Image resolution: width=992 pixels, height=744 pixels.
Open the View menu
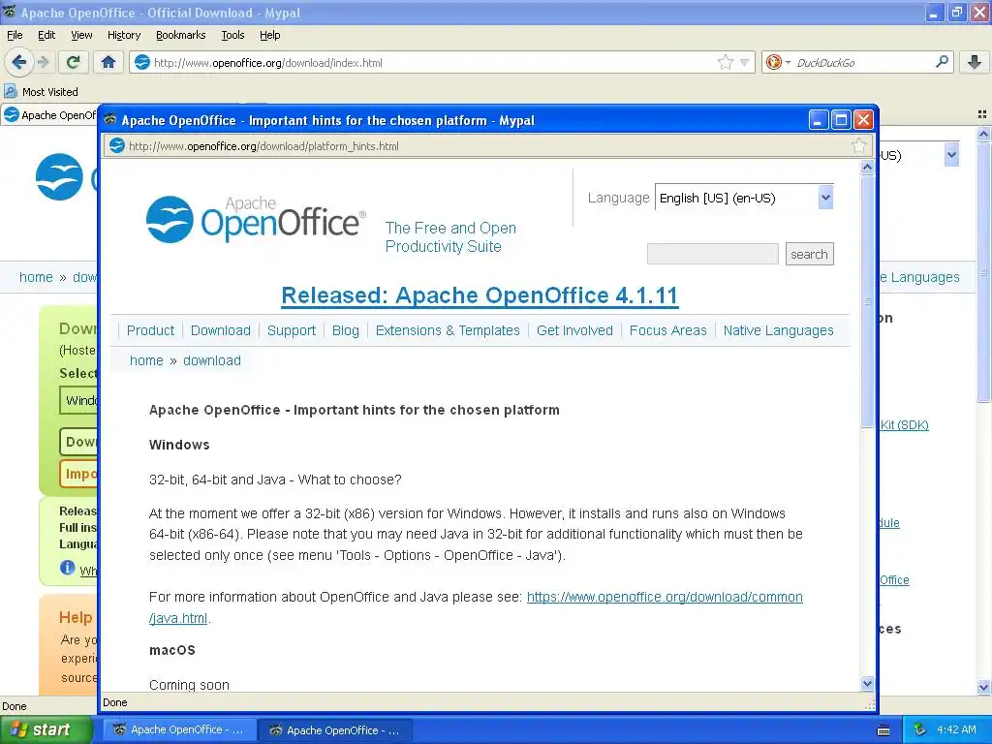click(81, 35)
